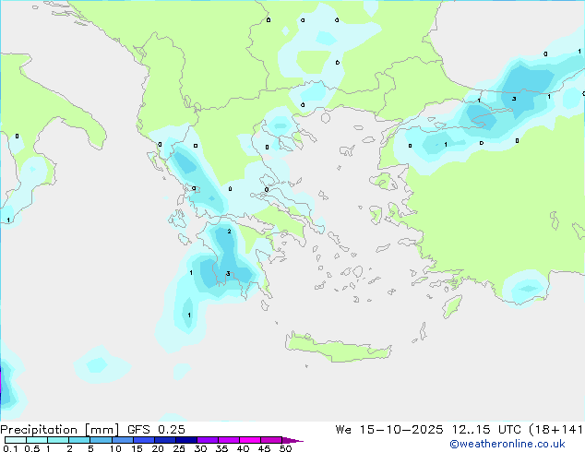Pick the 2–5 mm legend color swatch
Viewport: 585px width, 452px height.
pyautogui.click(x=79, y=440)
